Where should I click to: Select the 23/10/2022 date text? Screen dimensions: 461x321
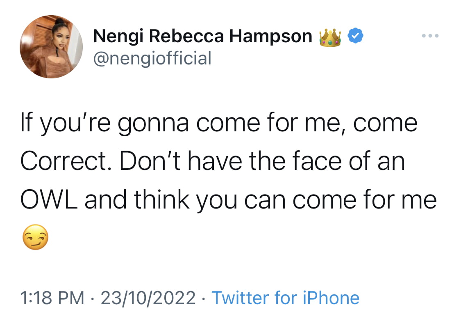coord(148,298)
